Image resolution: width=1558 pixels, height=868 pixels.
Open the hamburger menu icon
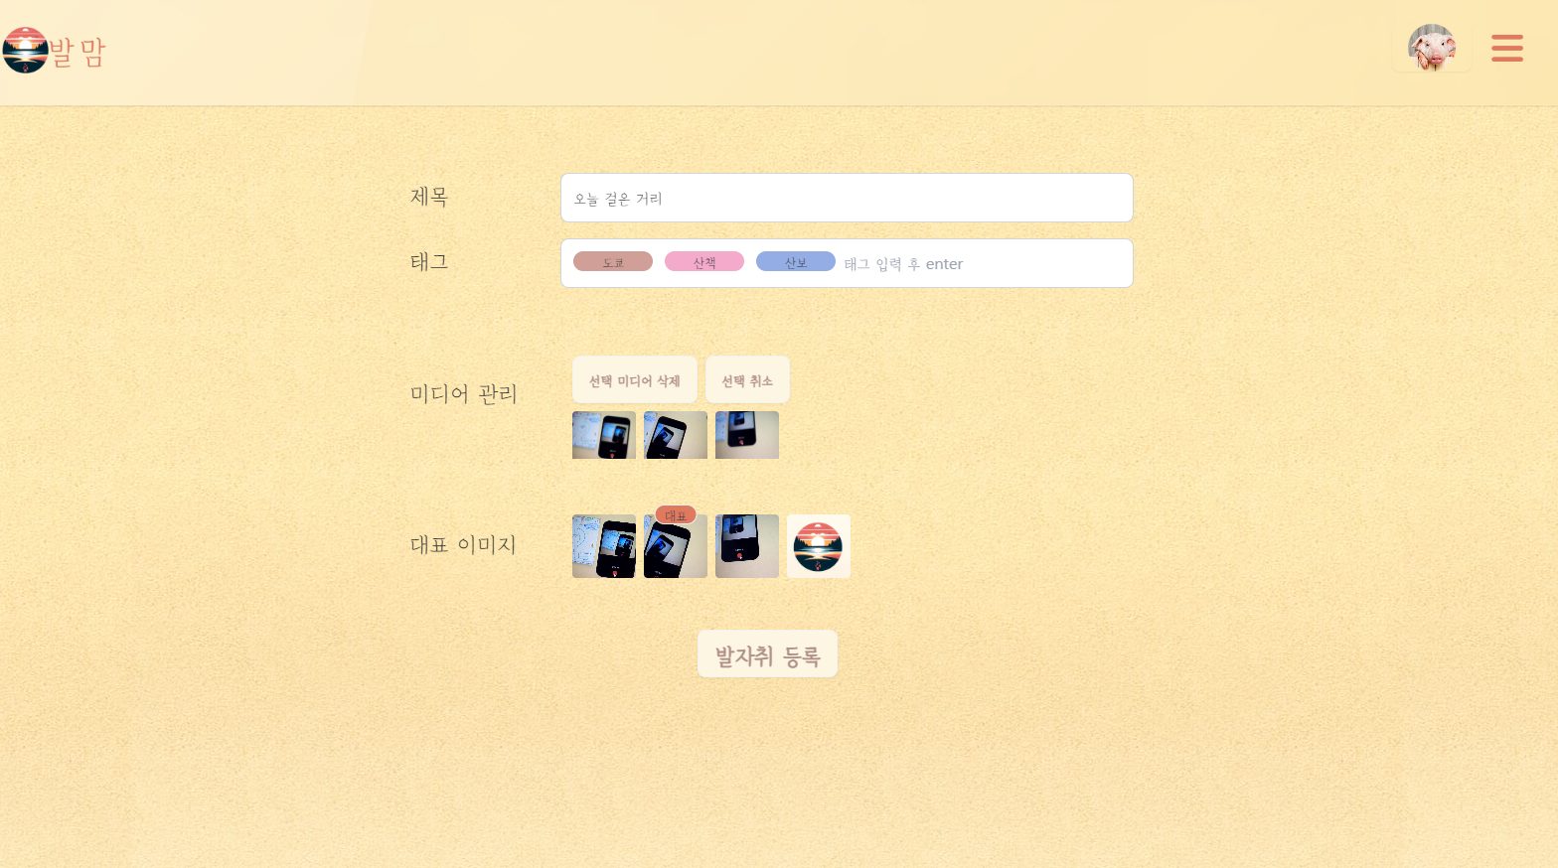pos(1507,48)
